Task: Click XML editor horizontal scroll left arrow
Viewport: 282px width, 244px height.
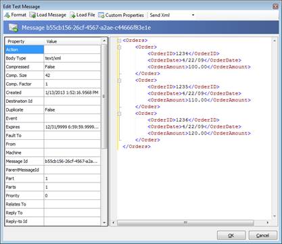Action: [114, 222]
